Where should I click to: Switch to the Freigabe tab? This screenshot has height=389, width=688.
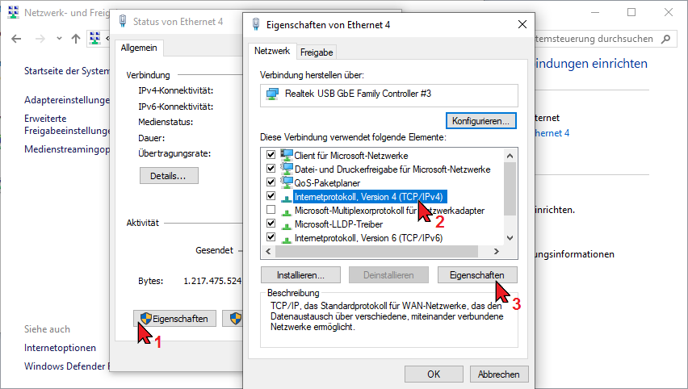(317, 52)
